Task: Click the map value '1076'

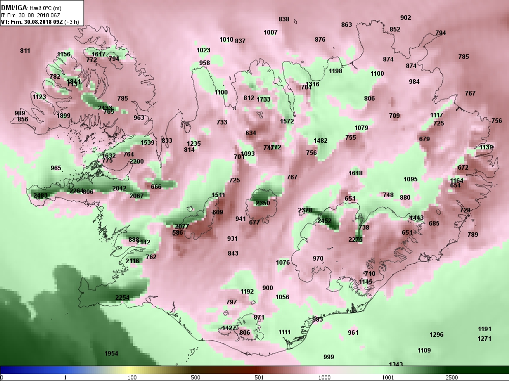Action: coord(282,263)
